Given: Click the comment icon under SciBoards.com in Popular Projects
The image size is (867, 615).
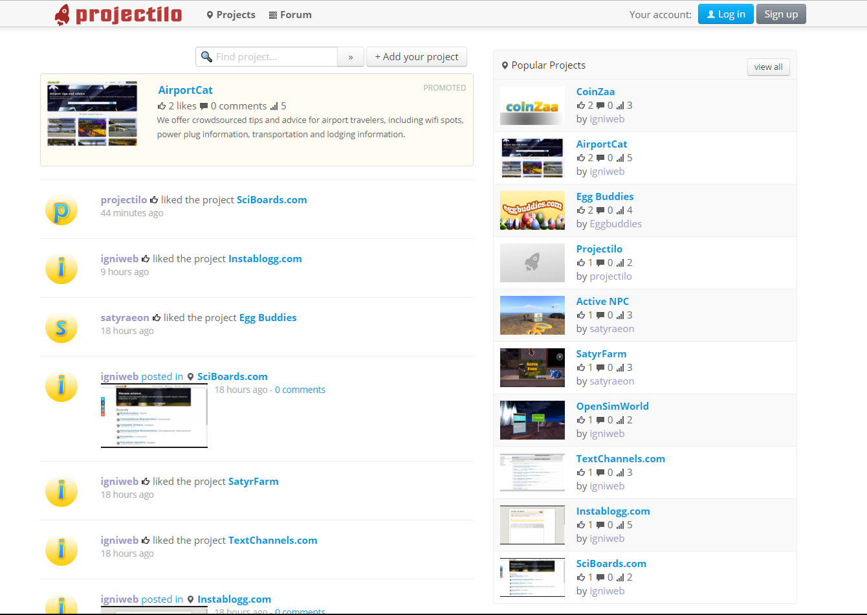Looking at the screenshot, I should tap(600, 577).
